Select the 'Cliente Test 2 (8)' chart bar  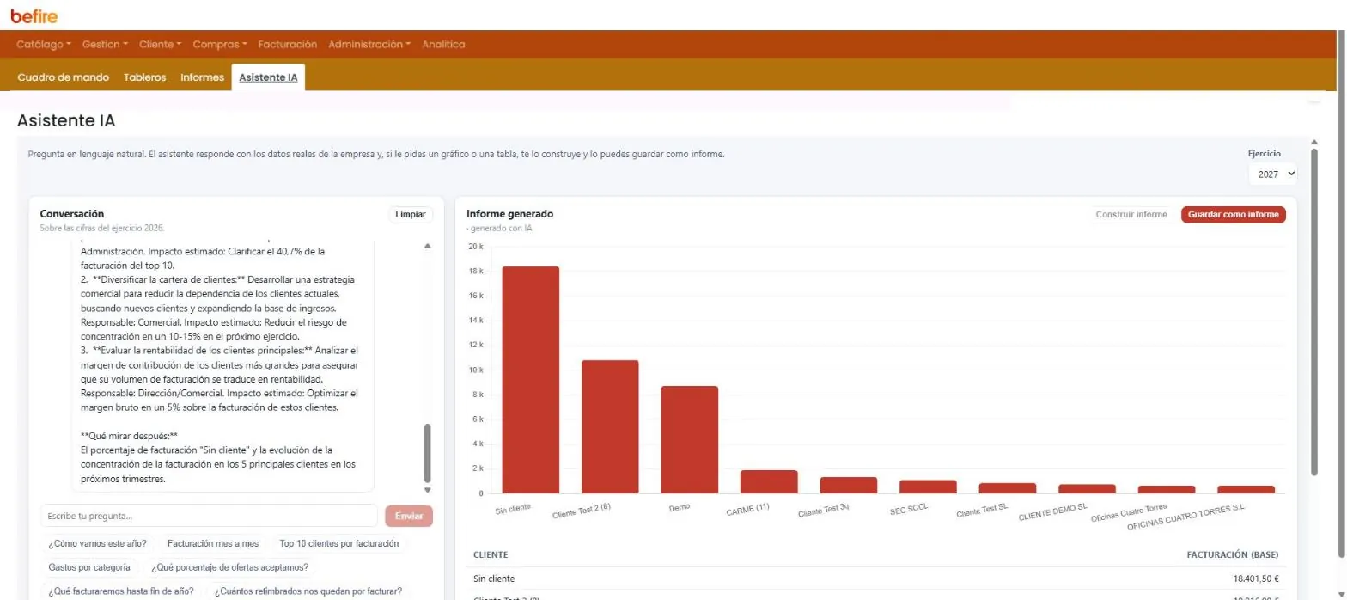tap(610, 426)
